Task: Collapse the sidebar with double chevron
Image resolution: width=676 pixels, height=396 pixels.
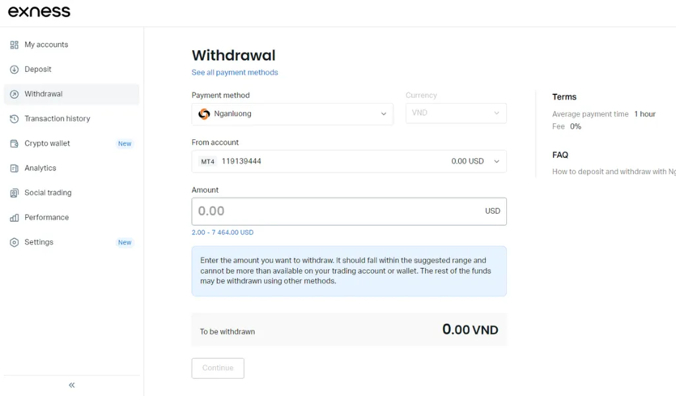Action: [x=72, y=385]
